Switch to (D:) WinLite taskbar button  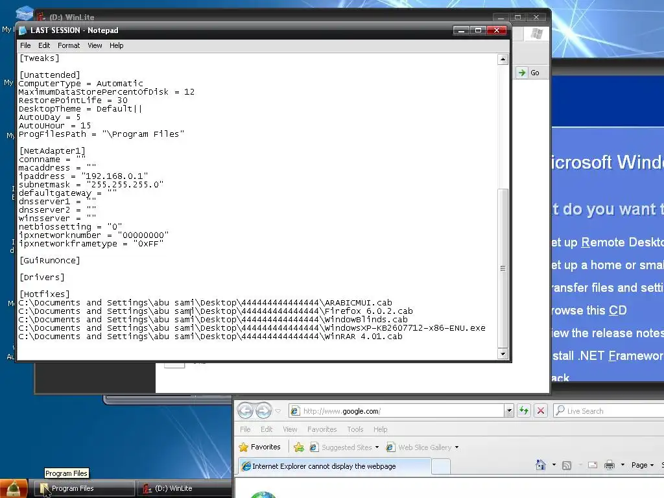point(185,489)
